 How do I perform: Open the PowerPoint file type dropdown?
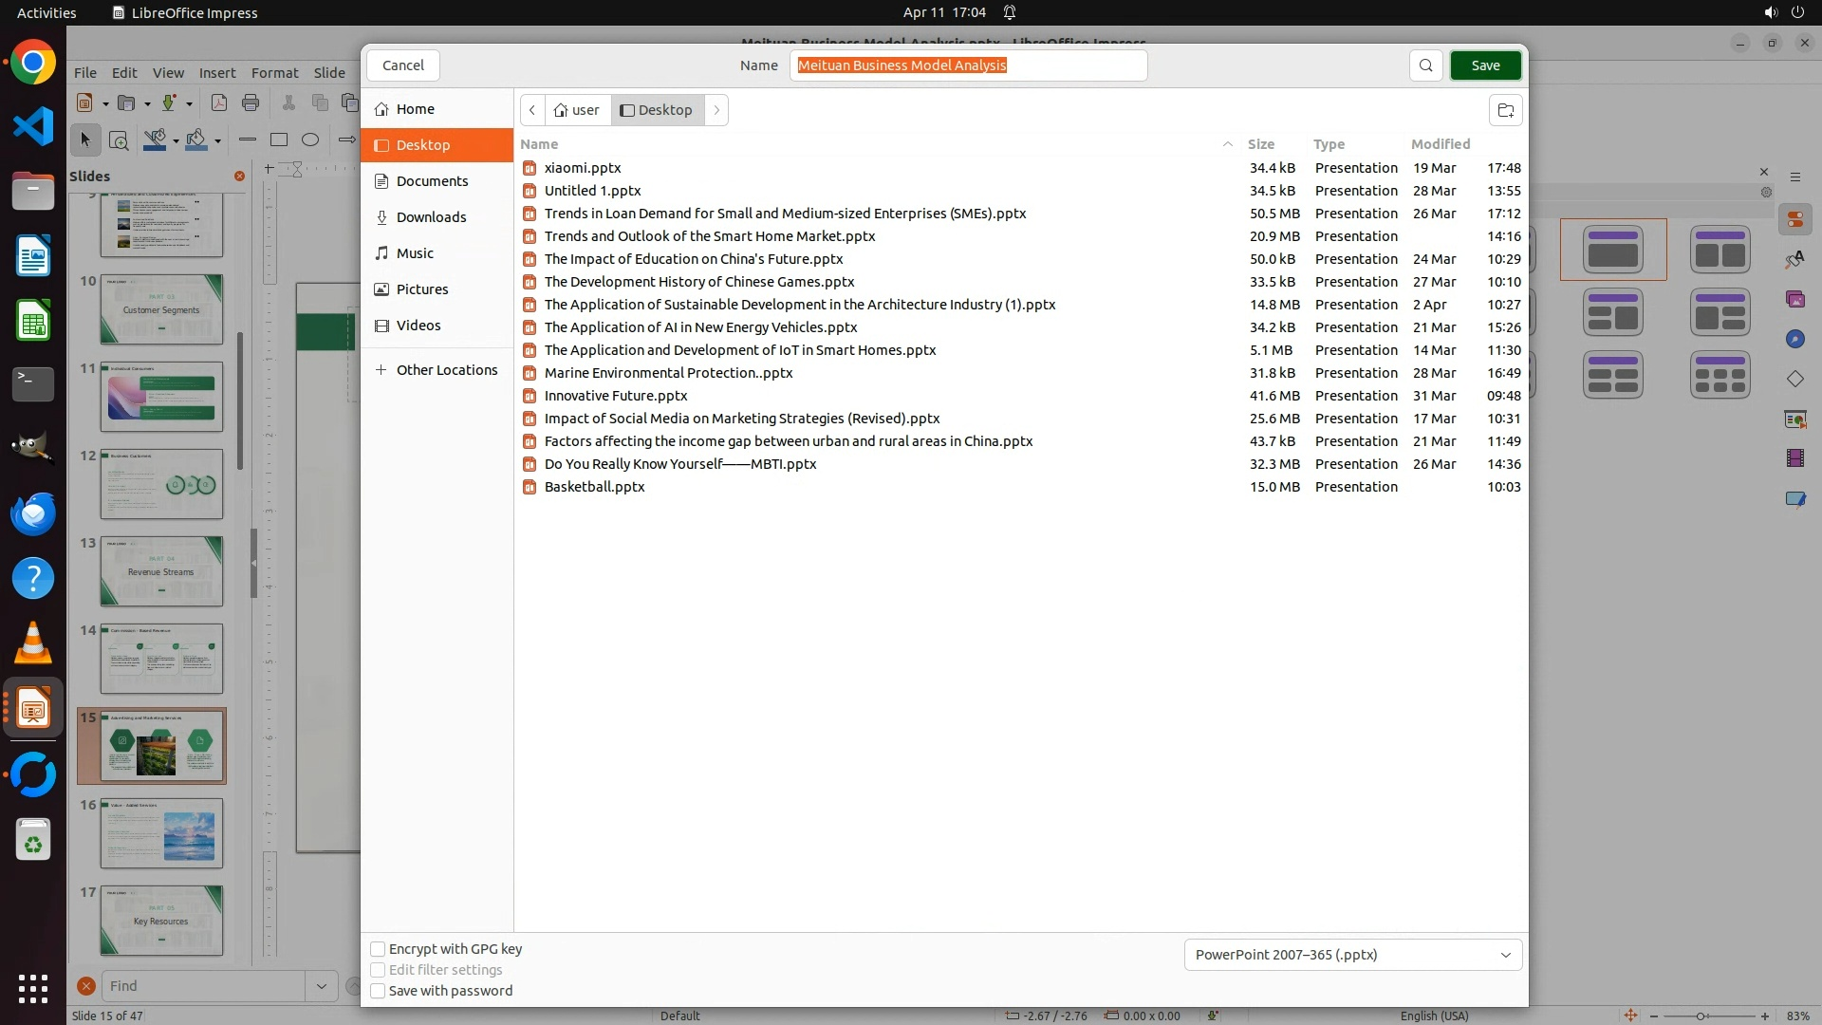1352,955
